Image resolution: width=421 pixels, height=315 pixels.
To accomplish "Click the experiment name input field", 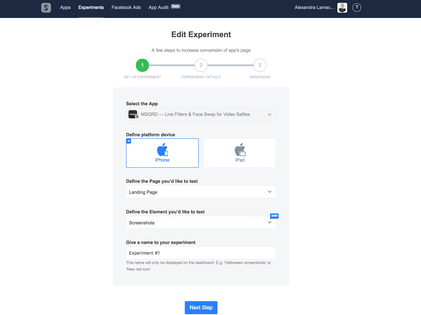I will 201,253.
